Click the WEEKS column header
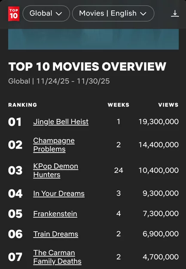186x269 pixels. 119,105
